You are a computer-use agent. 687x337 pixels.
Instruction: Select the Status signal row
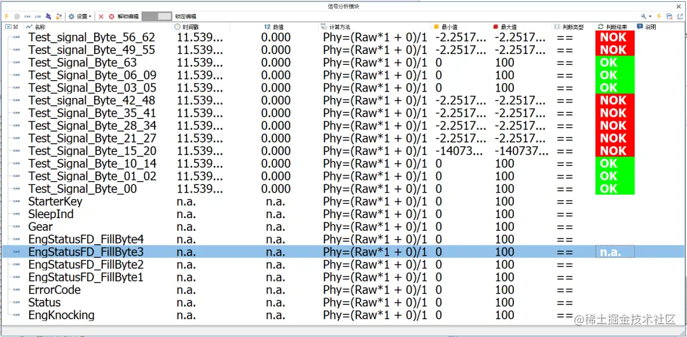point(343,303)
